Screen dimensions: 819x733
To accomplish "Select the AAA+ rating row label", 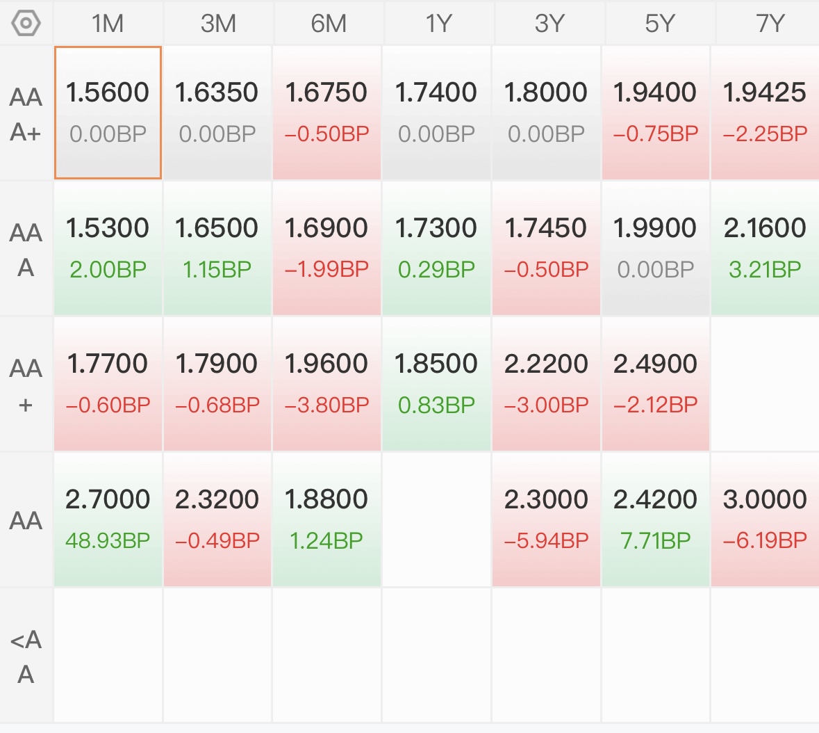I will (x=26, y=113).
